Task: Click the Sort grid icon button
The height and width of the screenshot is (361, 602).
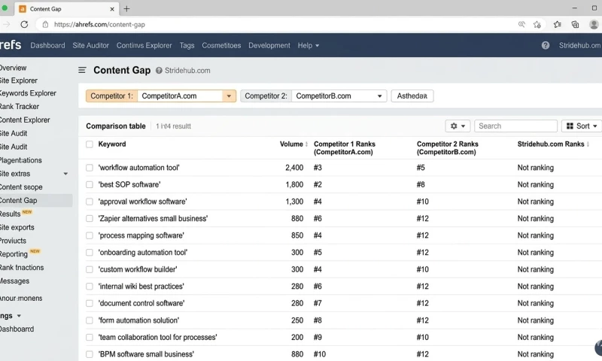Action: [582, 126]
